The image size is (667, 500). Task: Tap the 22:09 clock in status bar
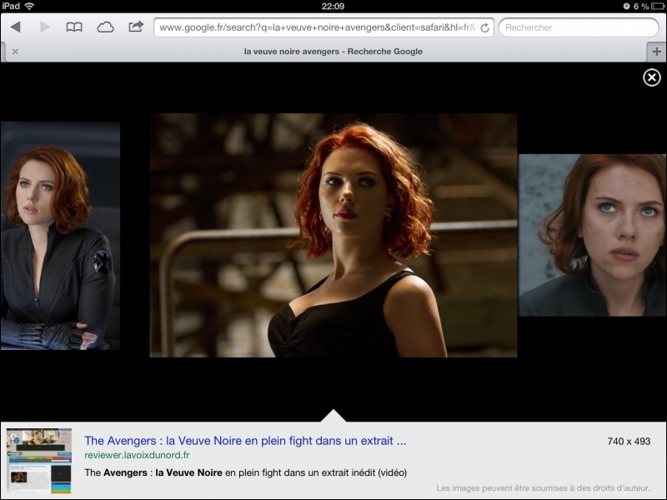(333, 6)
